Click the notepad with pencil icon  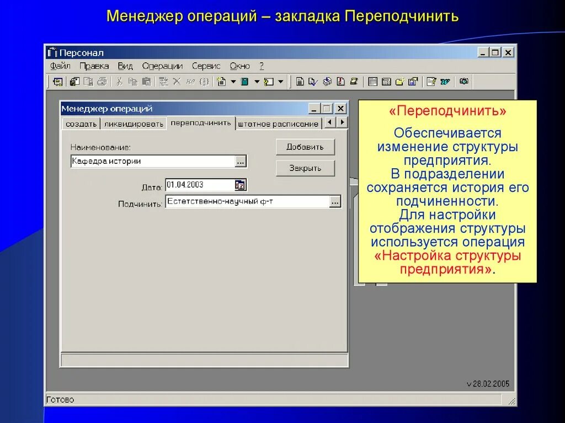431,82
